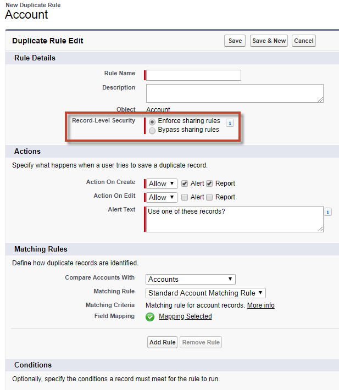This screenshot has width=339, height=390.
Task: Select Bypass sharing rules radio button
Action: (x=152, y=130)
